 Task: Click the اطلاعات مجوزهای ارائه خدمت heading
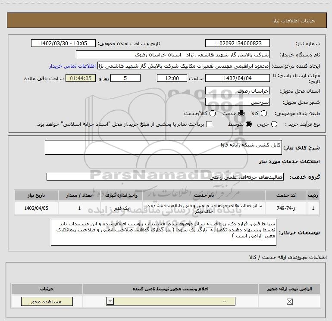[288, 257]
